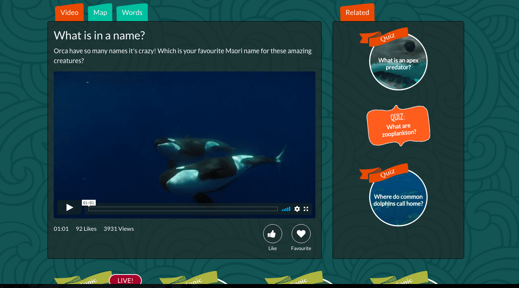Viewport: 519px width, 288px height.
Task: Select the Video tab
Action: (x=69, y=12)
